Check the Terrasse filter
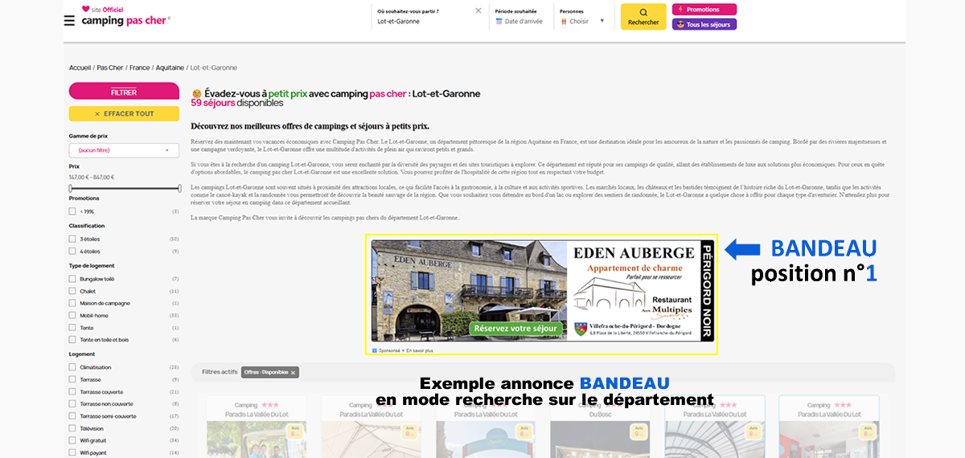Image resolution: width=965 pixels, height=458 pixels. (x=72, y=379)
